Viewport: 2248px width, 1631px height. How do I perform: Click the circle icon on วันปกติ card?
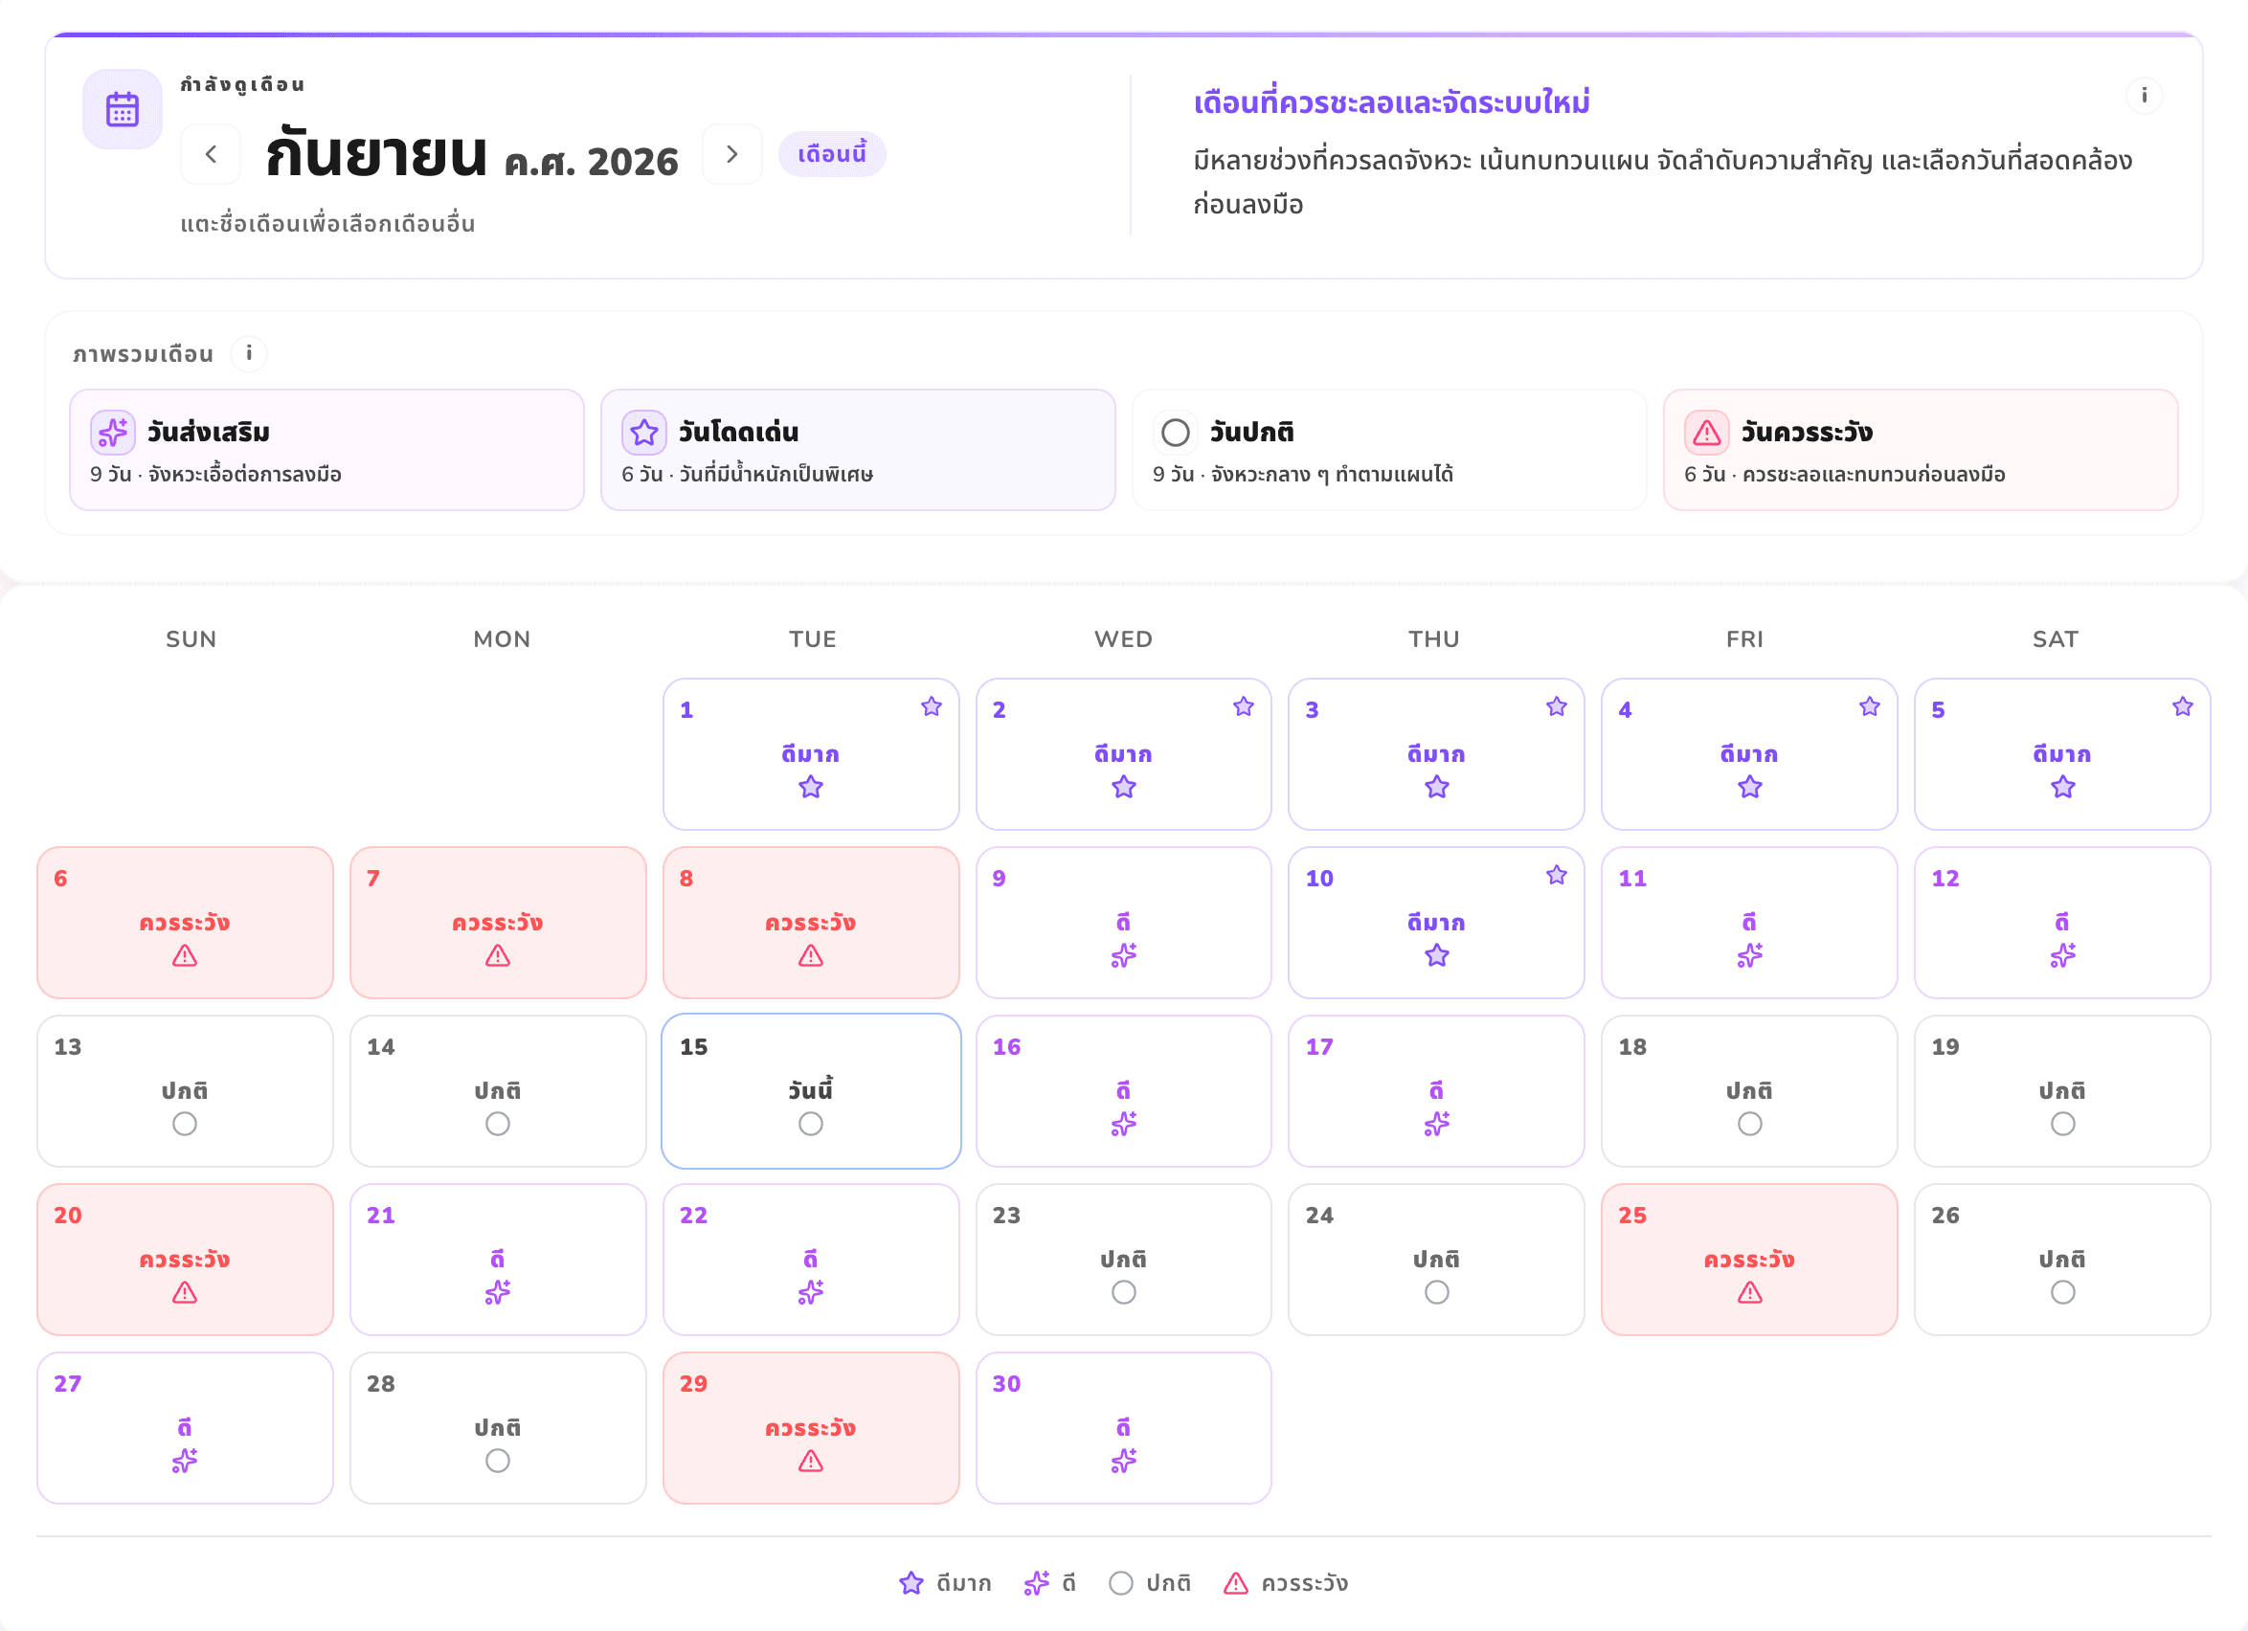coord(1176,432)
